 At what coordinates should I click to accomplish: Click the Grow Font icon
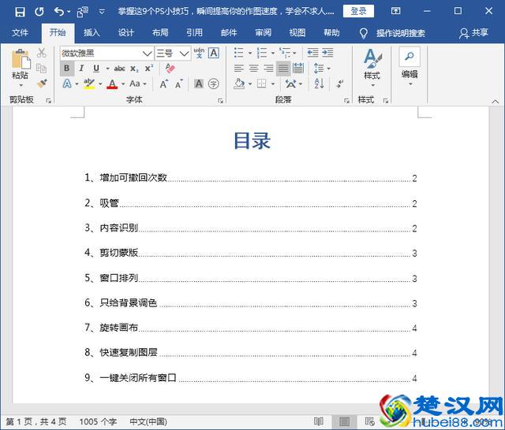tap(164, 84)
